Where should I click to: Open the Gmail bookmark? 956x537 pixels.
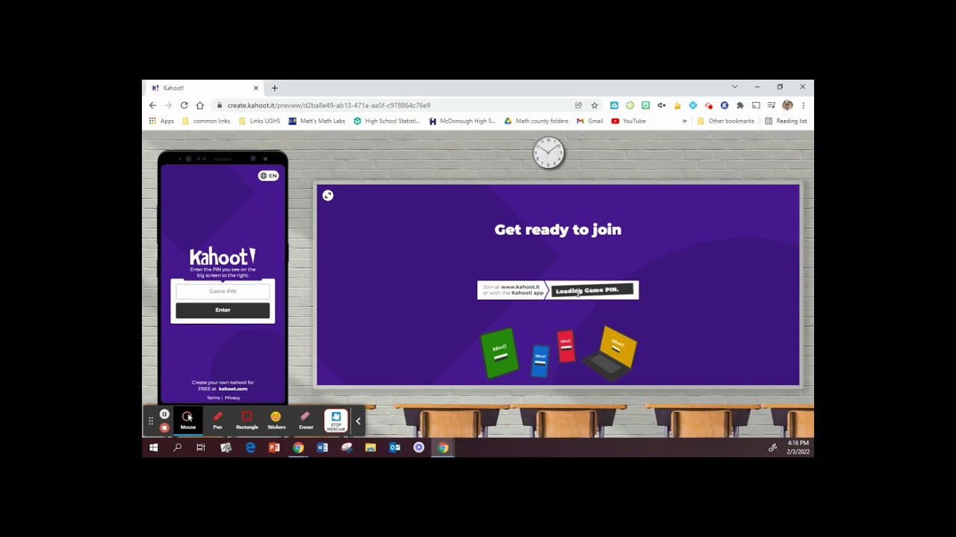tap(589, 121)
